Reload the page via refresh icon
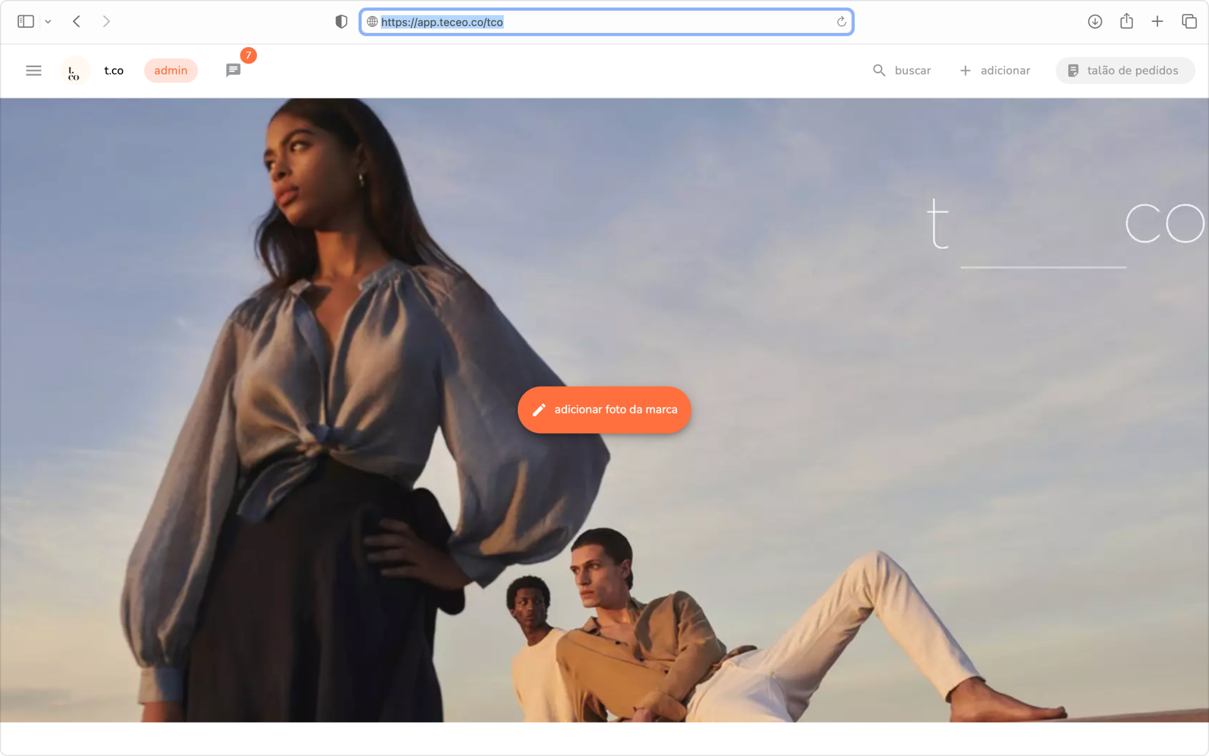1209x756 pixels. [x=841, y=22]
